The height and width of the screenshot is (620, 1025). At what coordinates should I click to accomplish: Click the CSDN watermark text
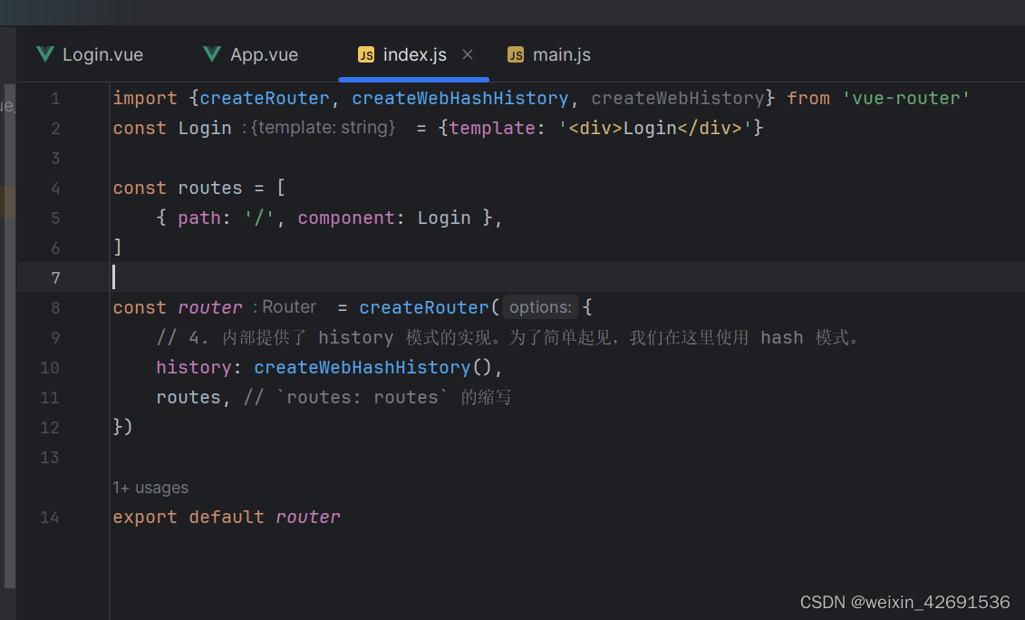[904, 601]
